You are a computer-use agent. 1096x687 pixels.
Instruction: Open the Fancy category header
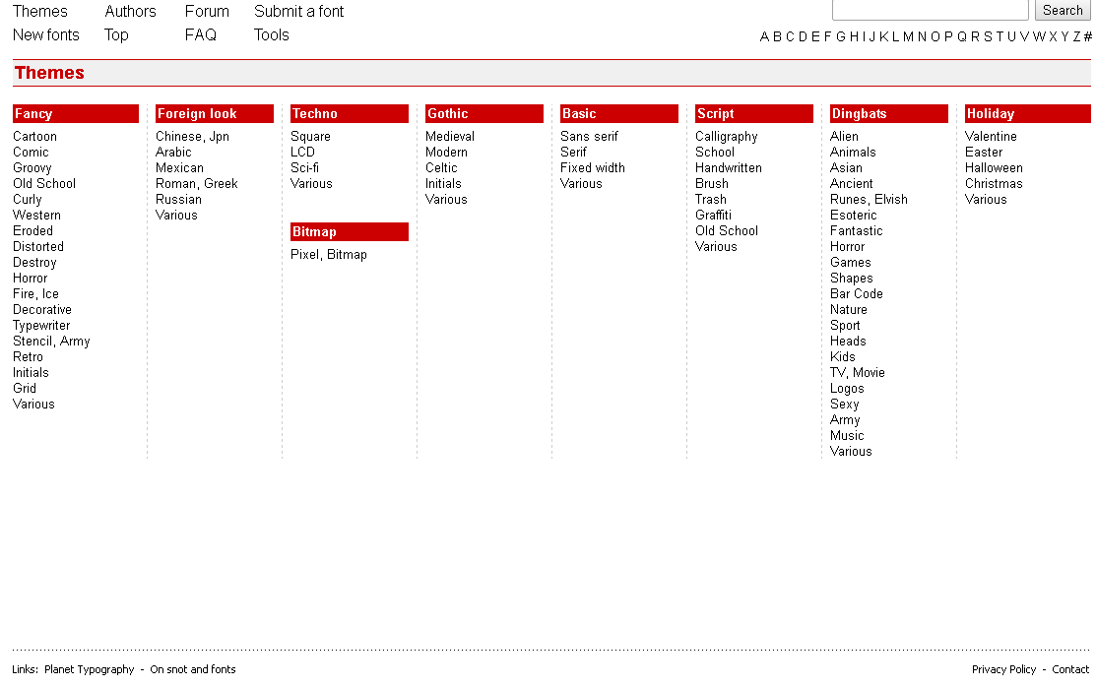[76, 114]
